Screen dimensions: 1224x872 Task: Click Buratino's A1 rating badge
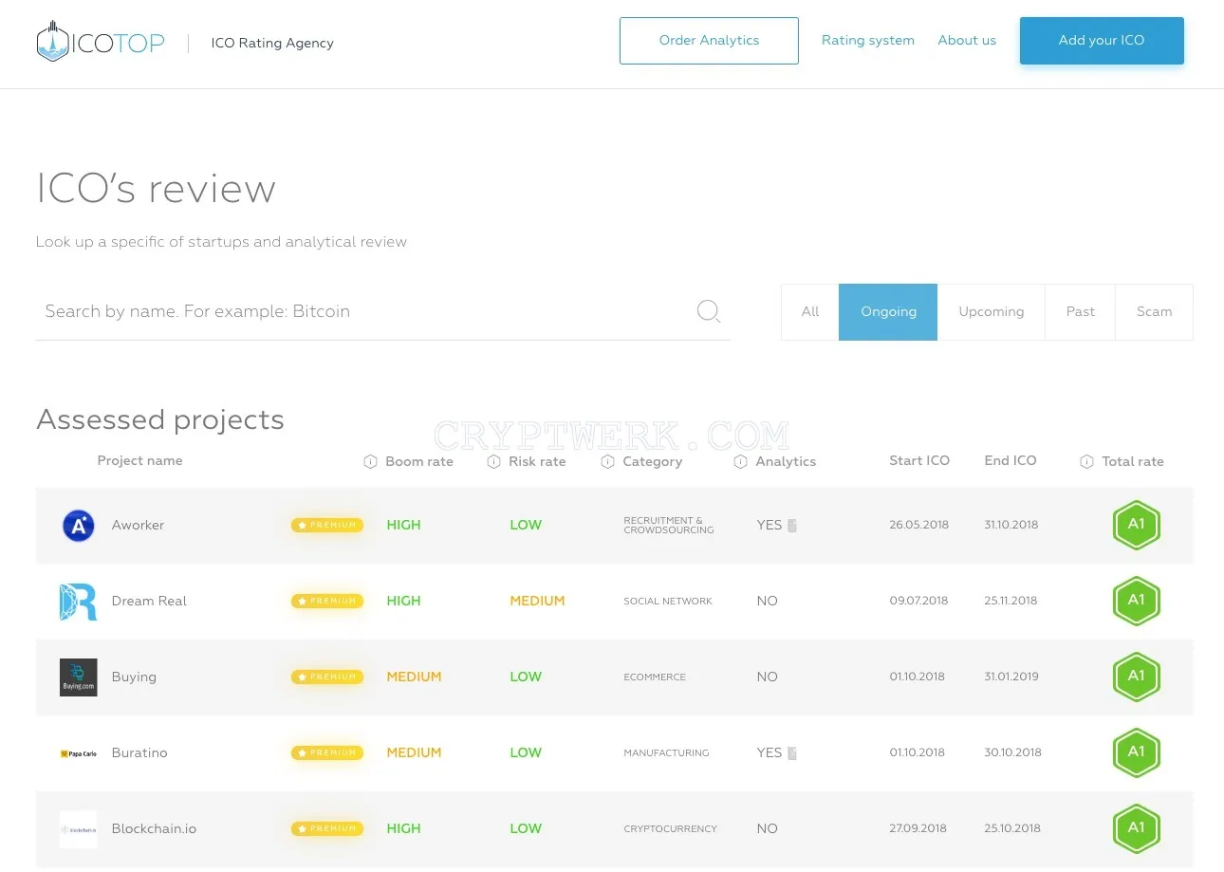coord(1136,752)
